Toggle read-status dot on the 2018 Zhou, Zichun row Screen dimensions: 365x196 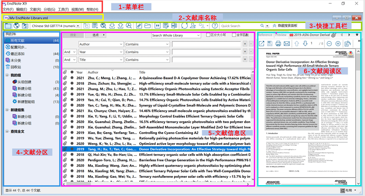click(72, 83)
